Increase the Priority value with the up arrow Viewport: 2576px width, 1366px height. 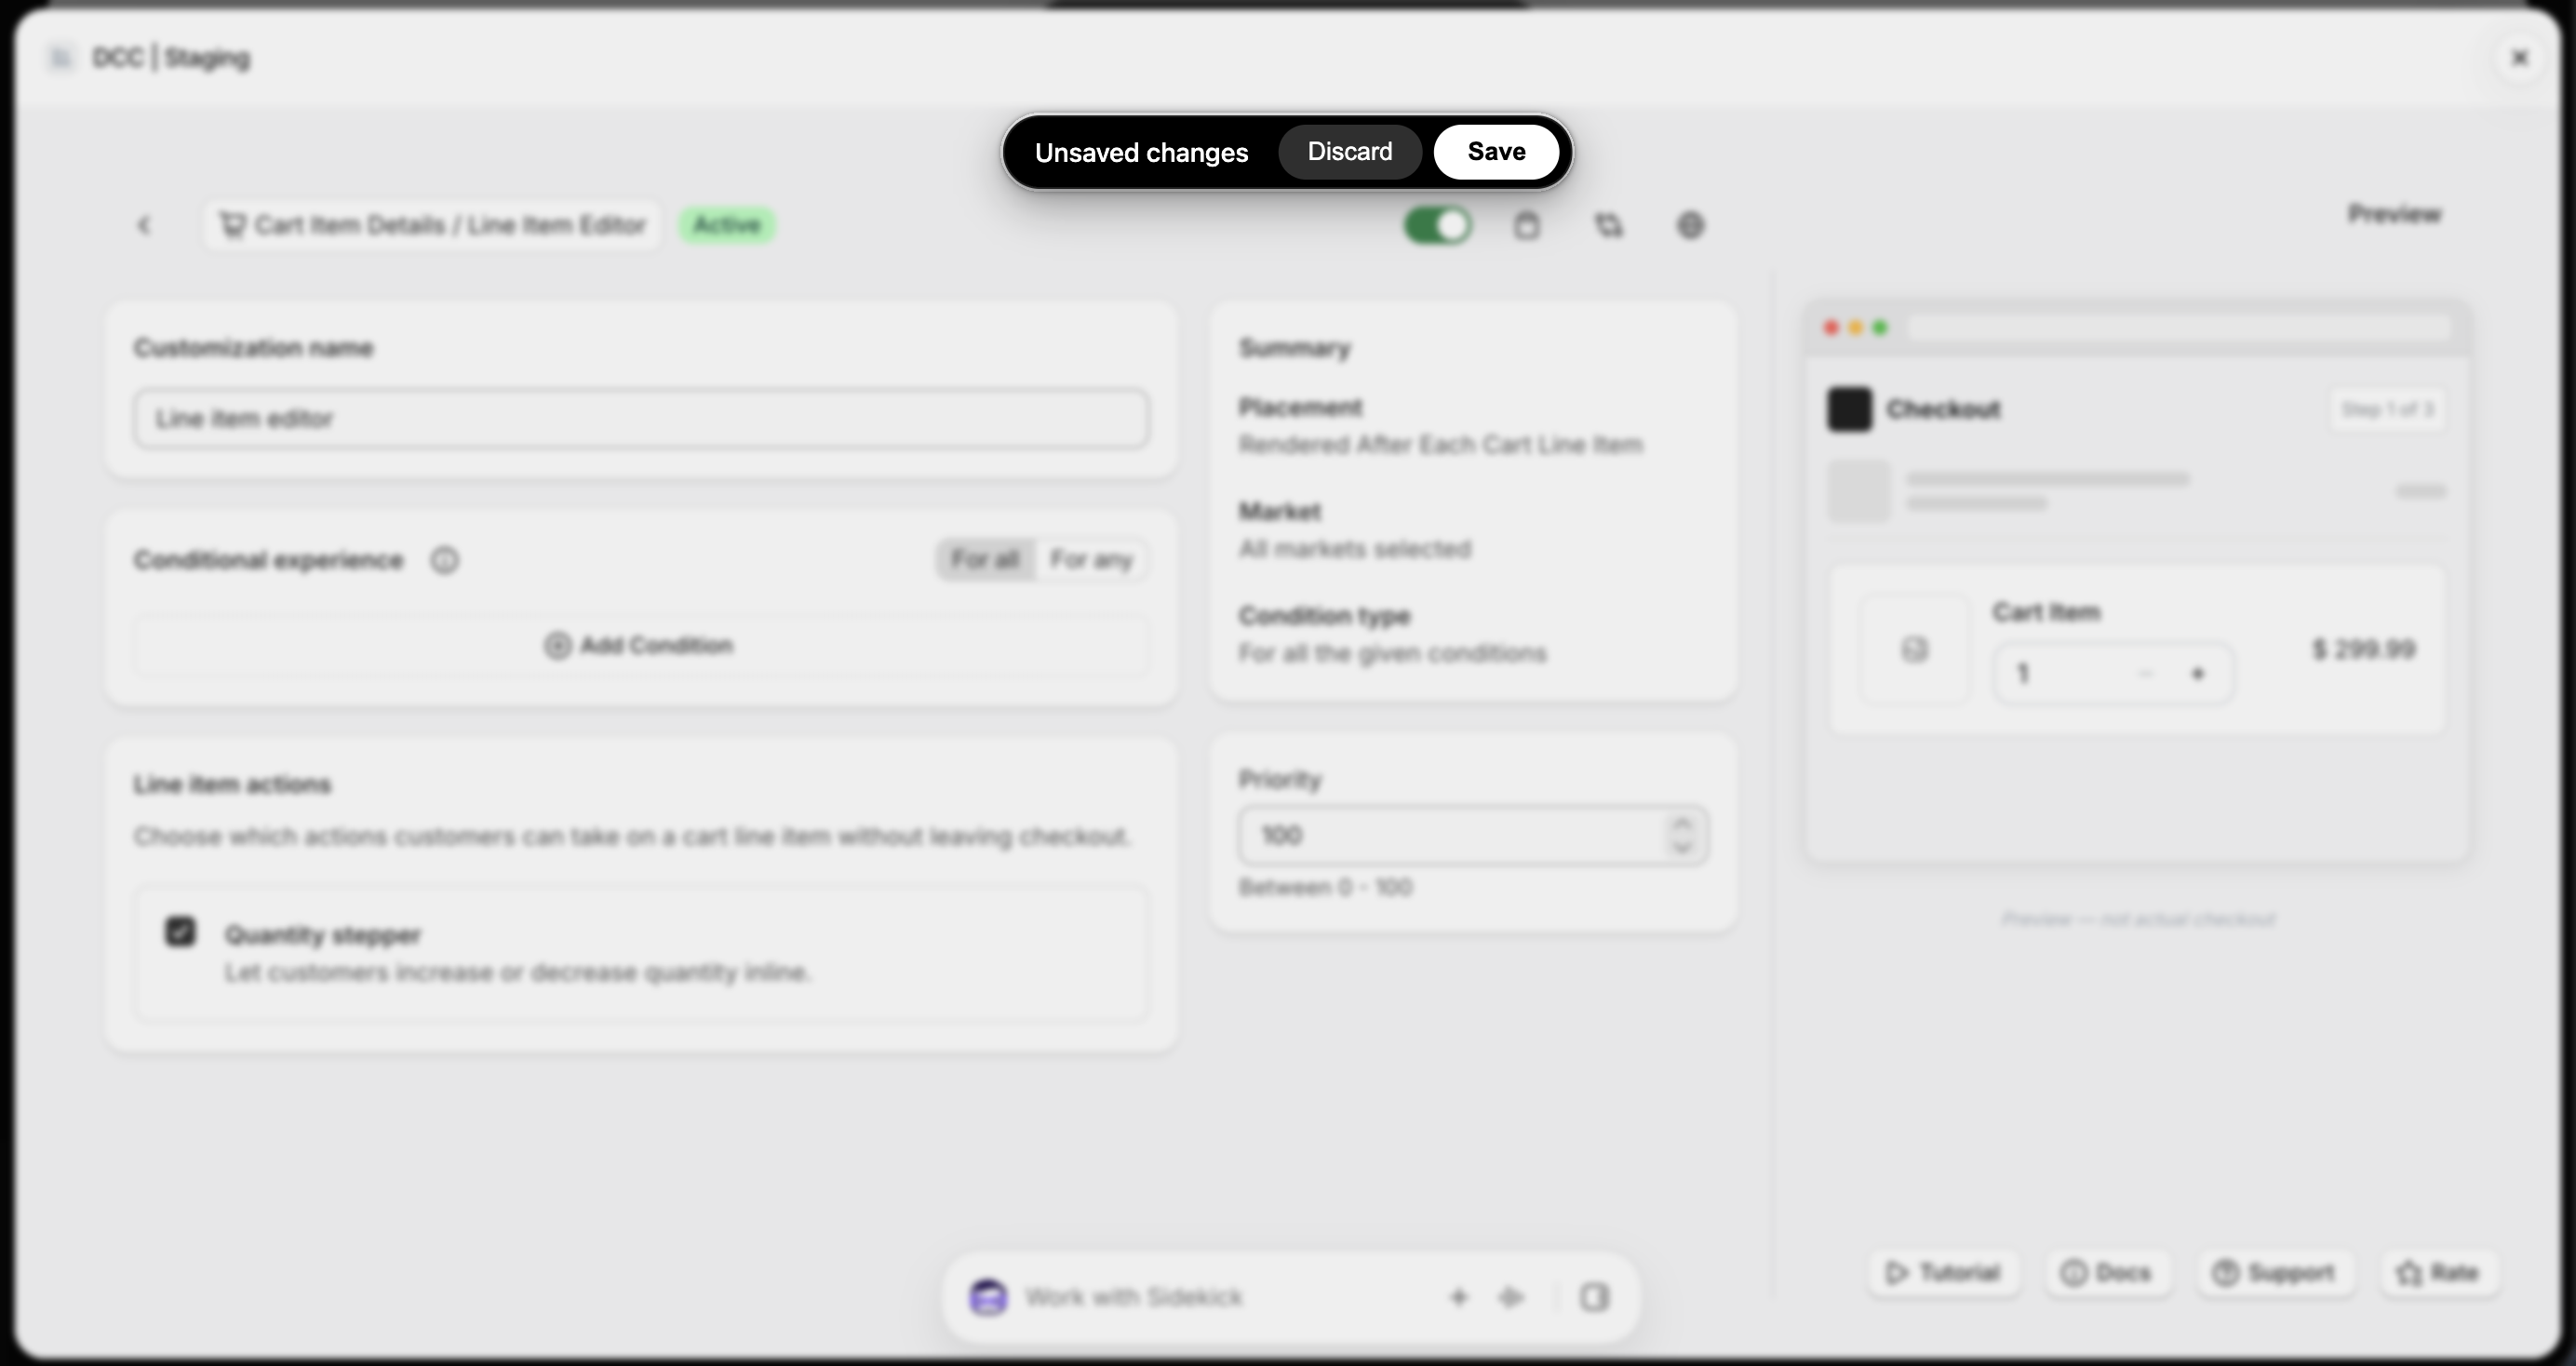click(1682, 823)
